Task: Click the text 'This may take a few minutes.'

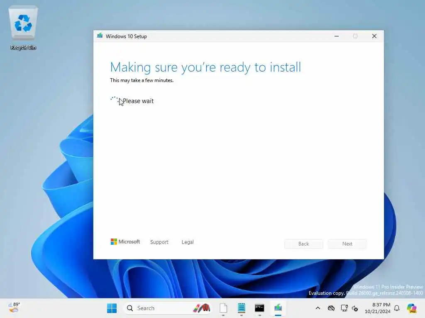Action: [142, 80]
